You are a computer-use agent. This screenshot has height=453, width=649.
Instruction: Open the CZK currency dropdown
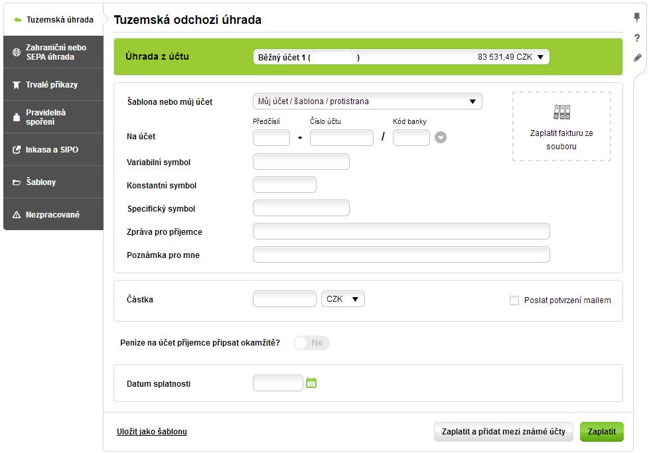342,299
